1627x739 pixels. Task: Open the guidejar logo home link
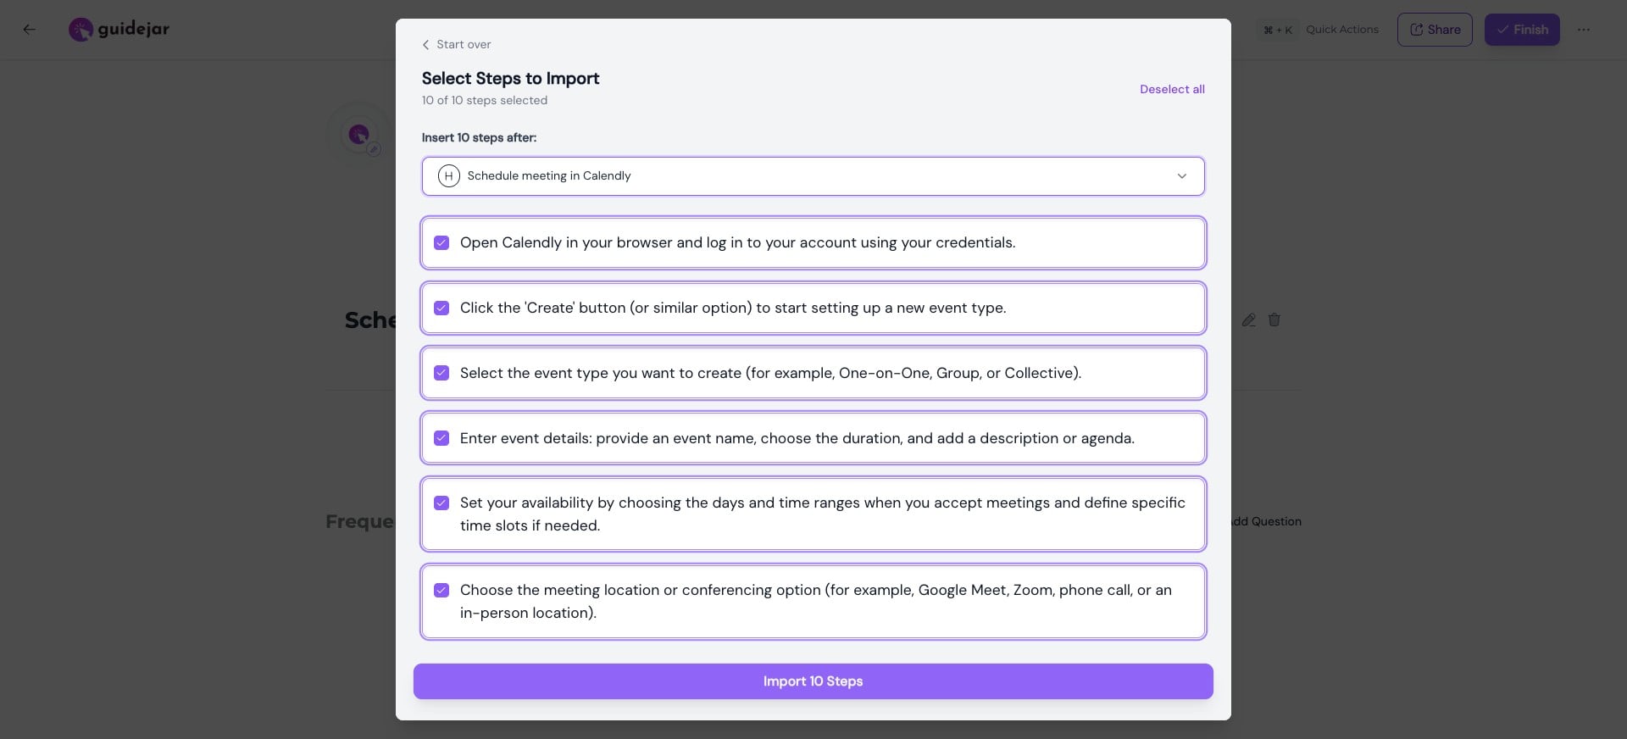(119, 30)
